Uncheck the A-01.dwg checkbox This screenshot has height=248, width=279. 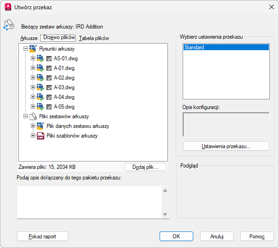49,68
